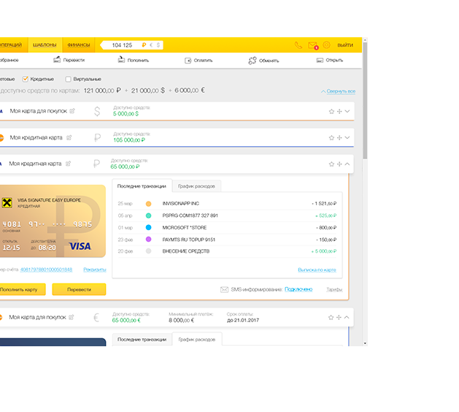Image resolution: width=459 pixels, height=412 pixels.
Task: Click the Перевести transfer icon
Action: click(x=57, y=60)
